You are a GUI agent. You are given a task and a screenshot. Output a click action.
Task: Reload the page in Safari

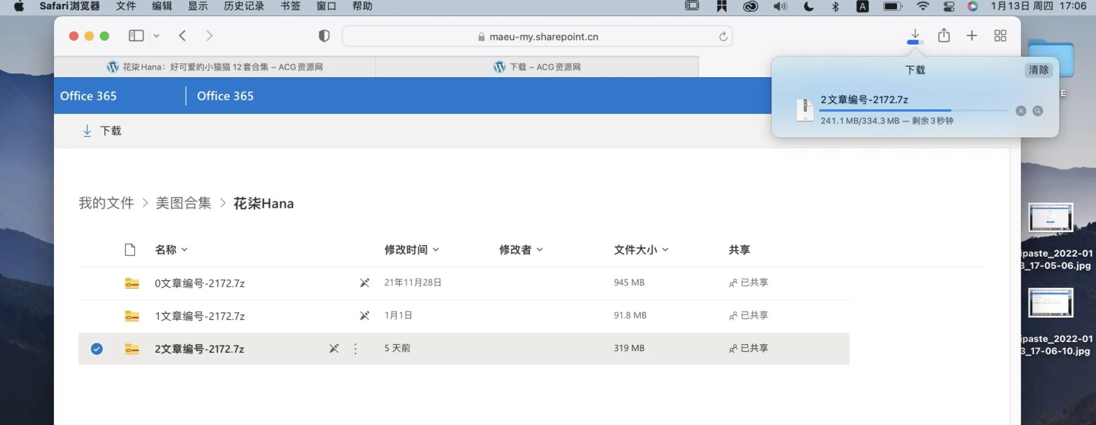(723, 37)
